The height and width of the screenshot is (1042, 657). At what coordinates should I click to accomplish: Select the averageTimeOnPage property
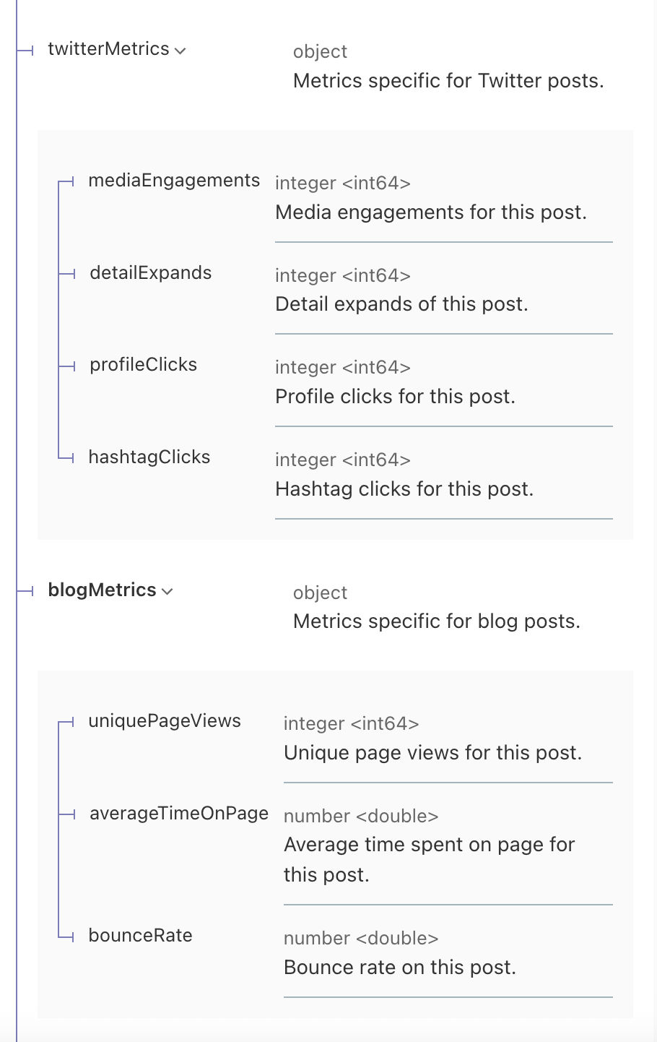pyautogui.click(x=178, y=813)
